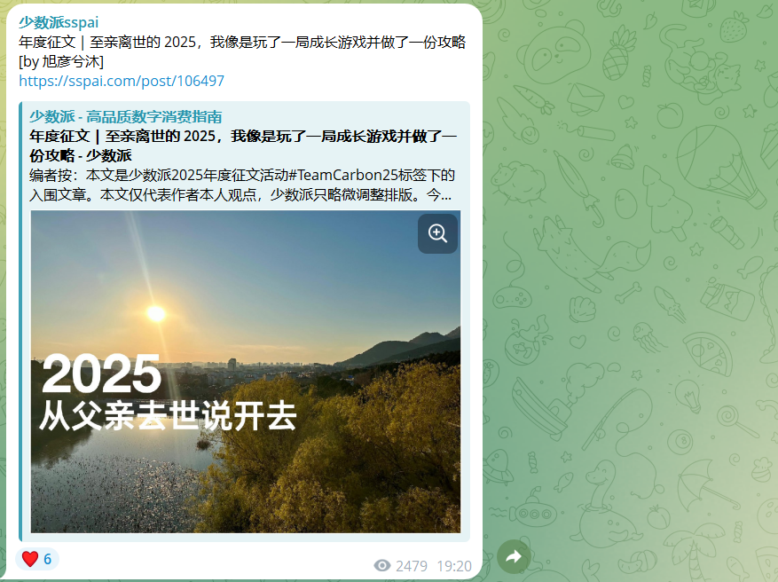Image resolution: width=778 pixels, height=582 pixels.
Task: Click the 19:20 message timestamp
Action: 454,566
